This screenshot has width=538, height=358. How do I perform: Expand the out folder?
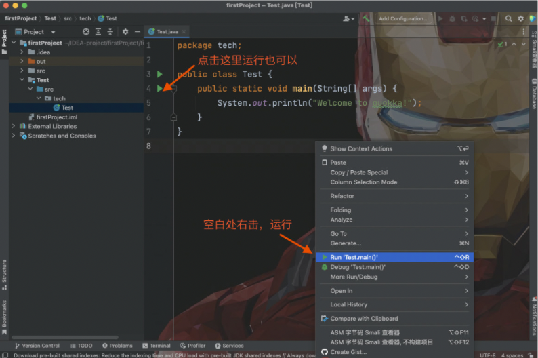coord(22,61)
